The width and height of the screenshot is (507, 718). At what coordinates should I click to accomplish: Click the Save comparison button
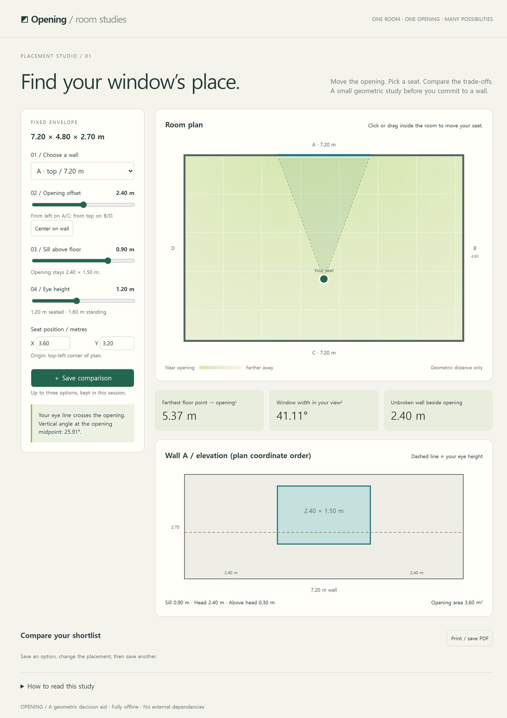click(83, 378)
